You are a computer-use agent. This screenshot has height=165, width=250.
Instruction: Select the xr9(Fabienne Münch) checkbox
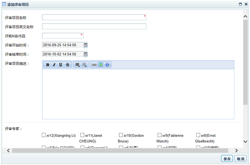pyautogui.click(x=160, y=135)
